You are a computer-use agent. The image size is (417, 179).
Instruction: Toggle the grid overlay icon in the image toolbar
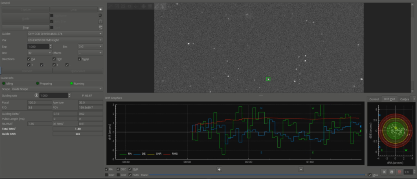[150, 6]
